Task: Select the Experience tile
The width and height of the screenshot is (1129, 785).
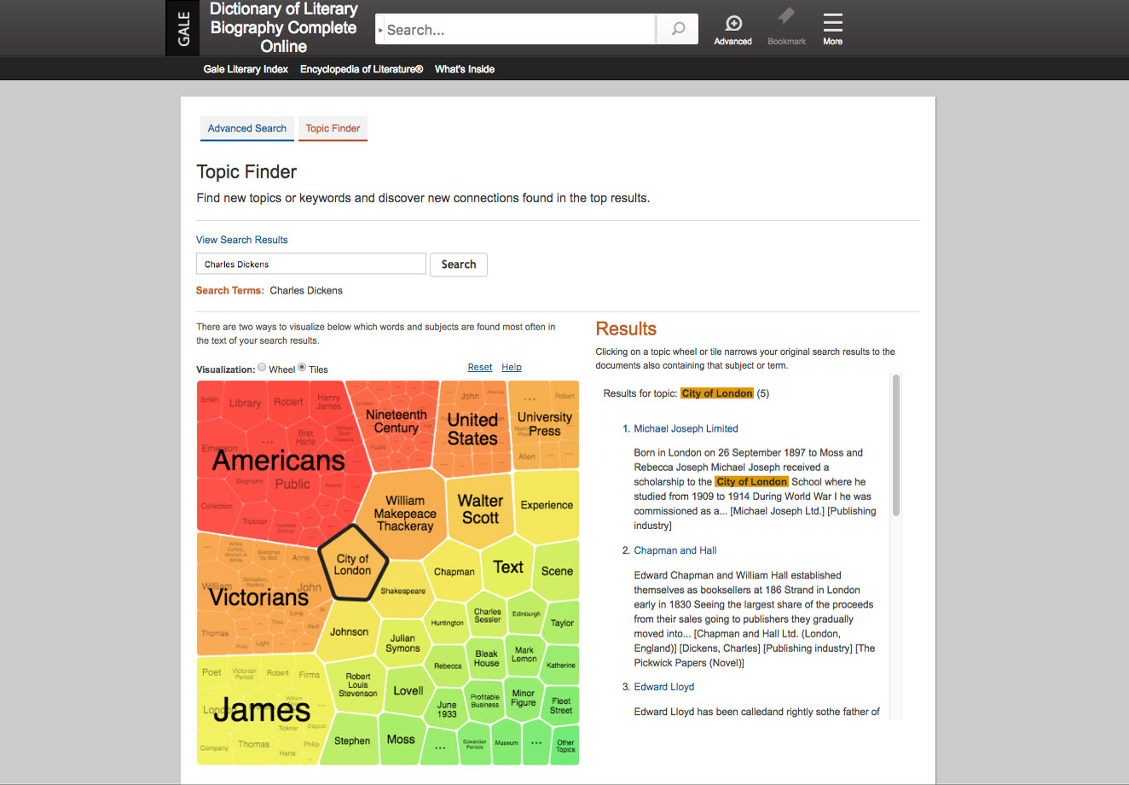Action: (x=547, y=505)
